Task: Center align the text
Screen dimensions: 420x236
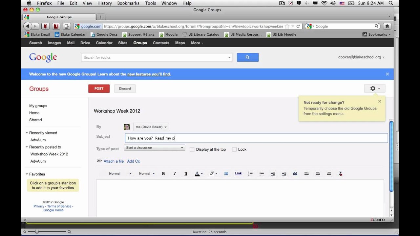Action: [318, 174]
